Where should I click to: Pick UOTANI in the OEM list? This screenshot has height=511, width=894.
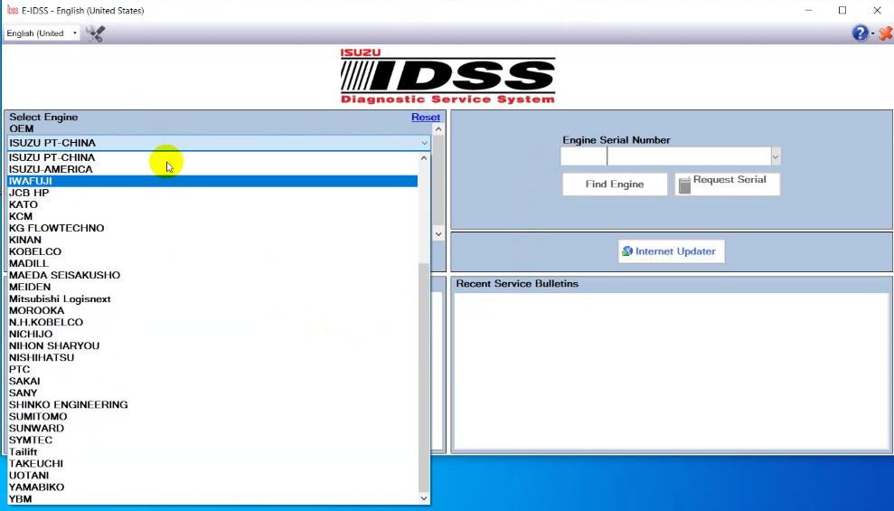[x=212, y=476]
